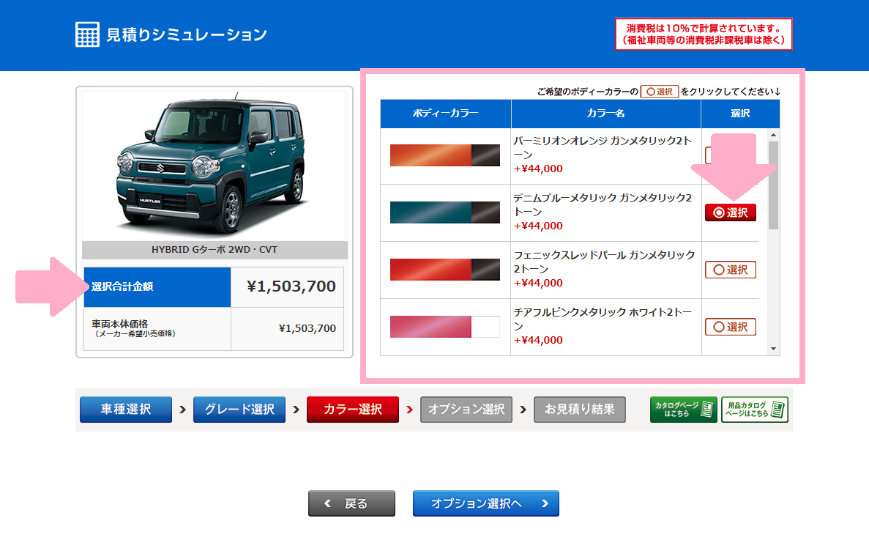Click the vermilion orange two-tone color swatch
The height and width of the screenshot is (540, 869).
[445, 155]
